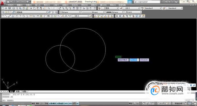This screenshot has width=197, height=106.
Task: Toggle the DYN dynamic input button
Action: tap(70, 103)
